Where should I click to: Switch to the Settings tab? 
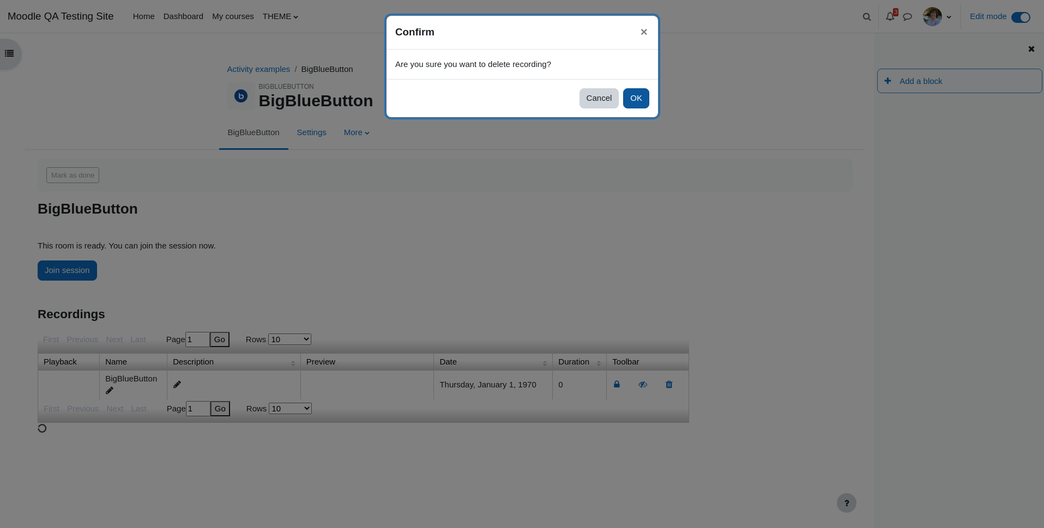coord(311,132)
